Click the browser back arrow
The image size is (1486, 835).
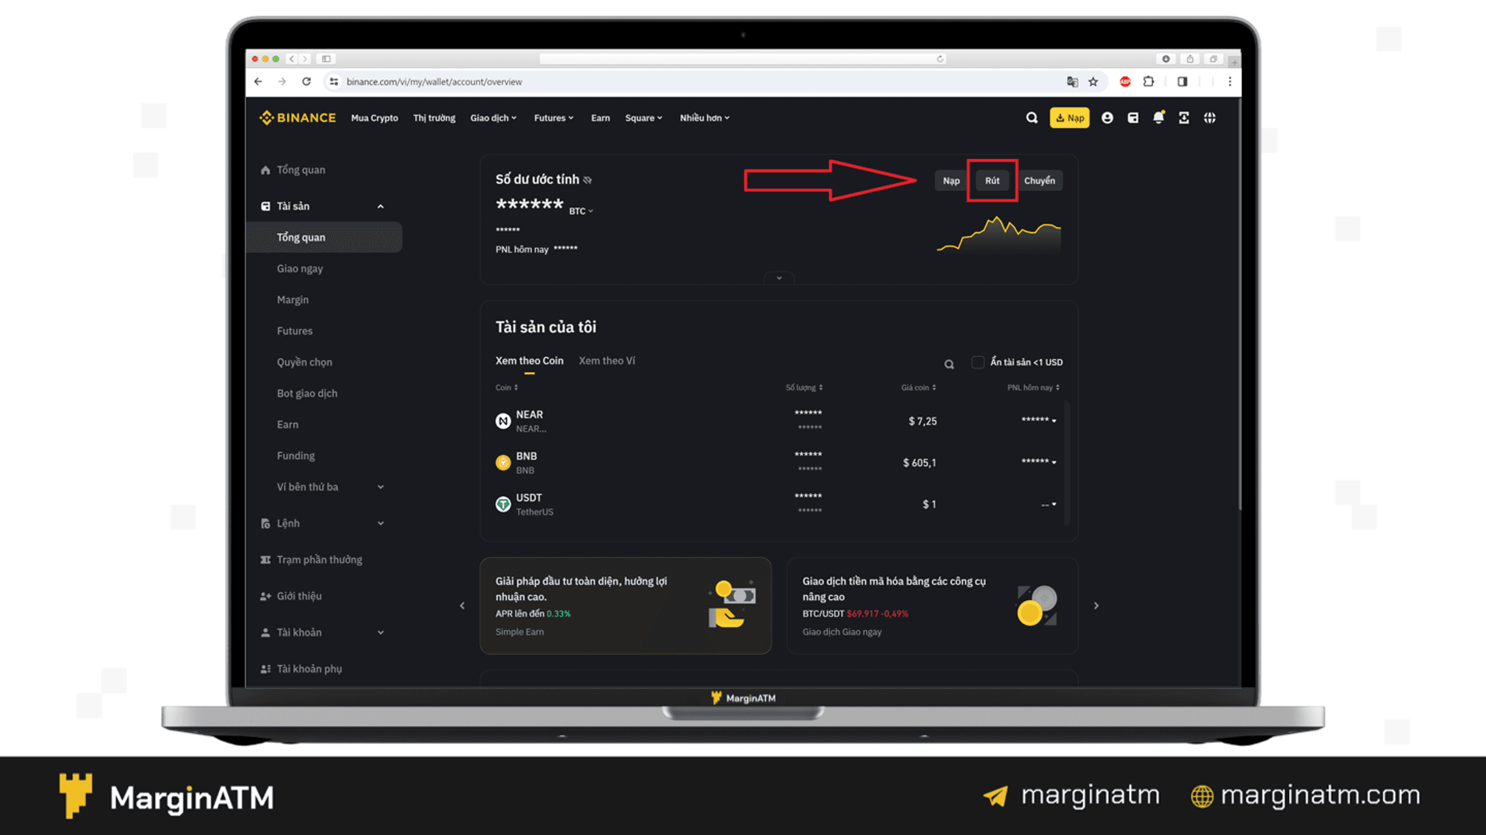point(258,82)
